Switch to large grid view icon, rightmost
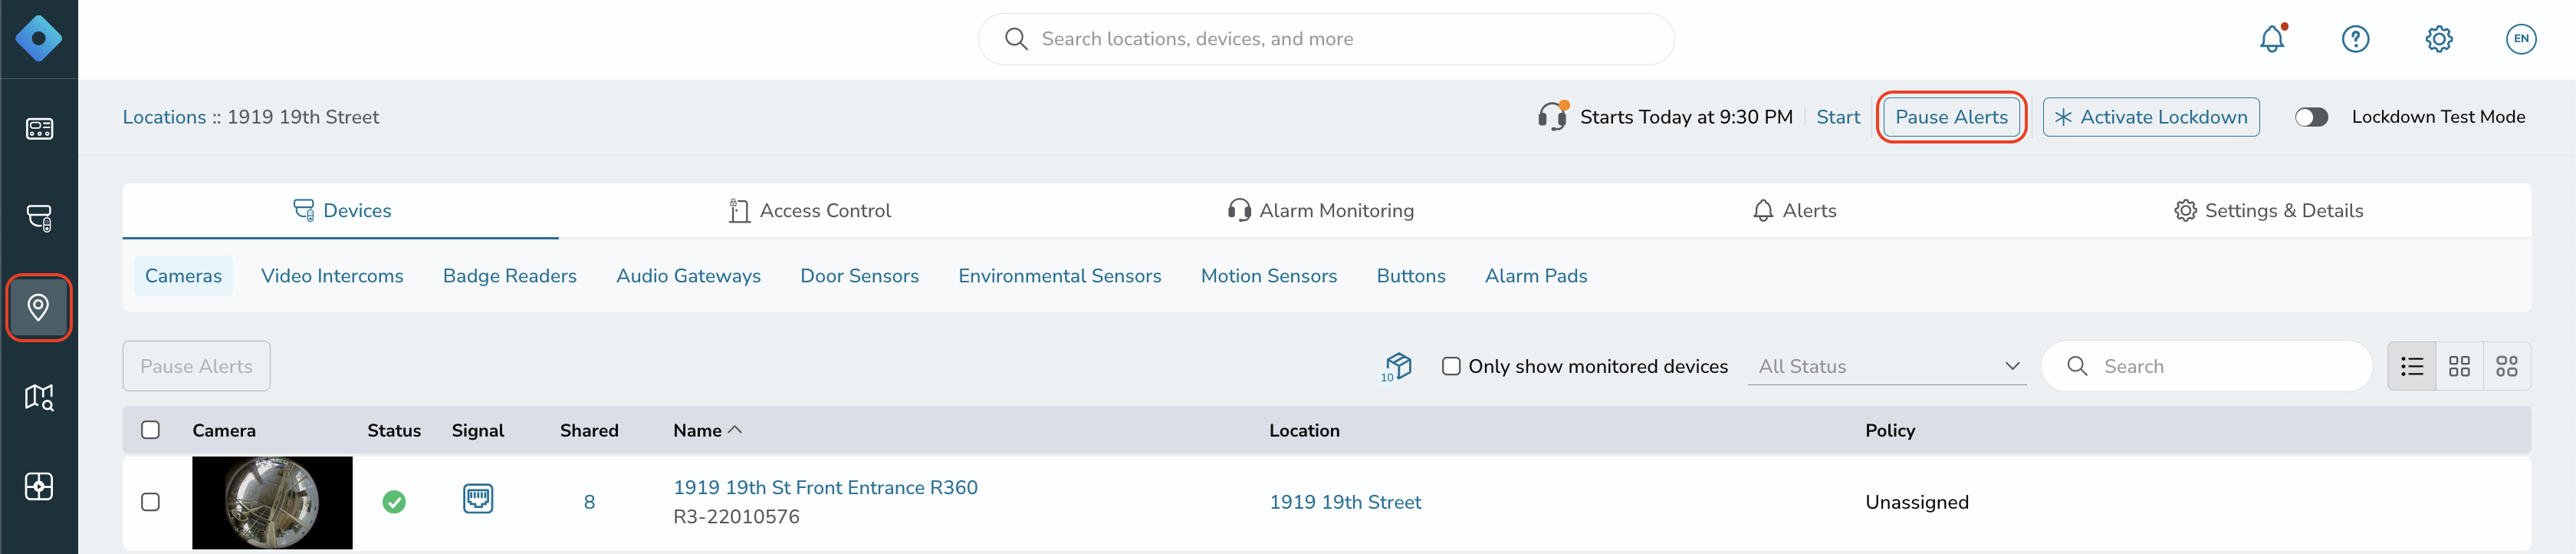The height and width of the screenshot is (554, 2576). pyautogui.click(x=2506, y=366)
